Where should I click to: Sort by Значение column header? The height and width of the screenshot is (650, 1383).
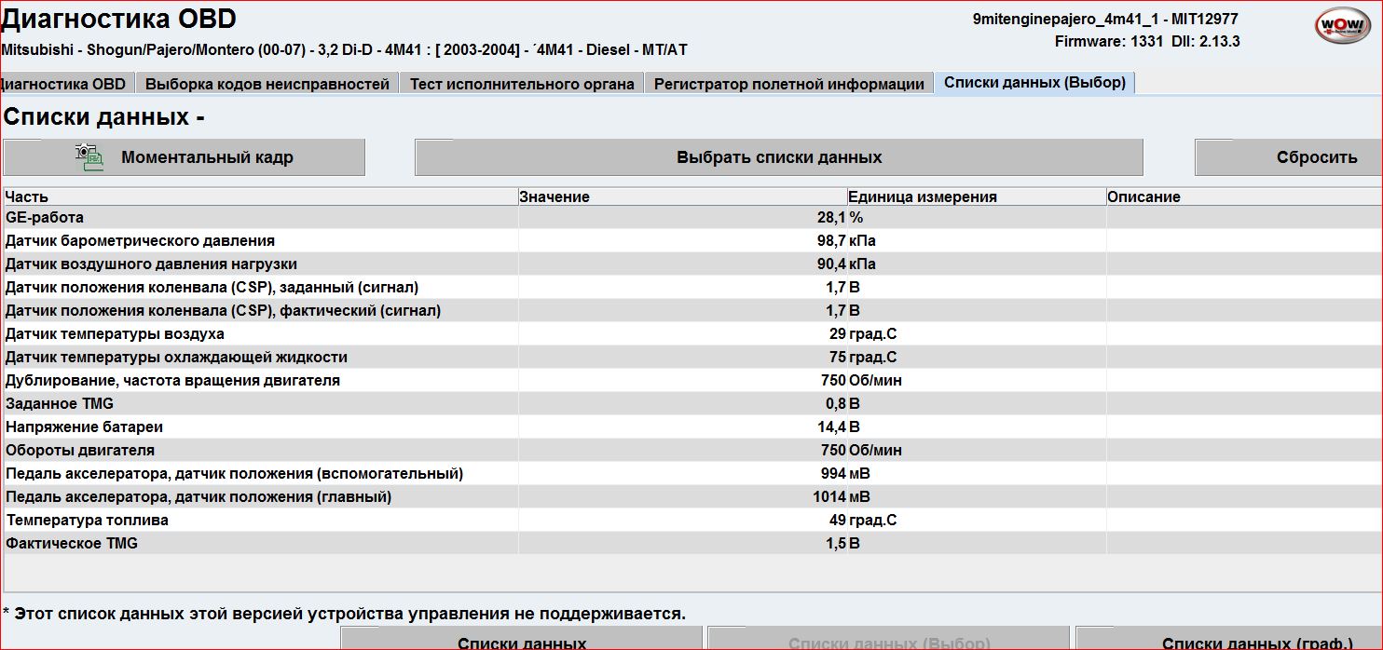point(555,196)
